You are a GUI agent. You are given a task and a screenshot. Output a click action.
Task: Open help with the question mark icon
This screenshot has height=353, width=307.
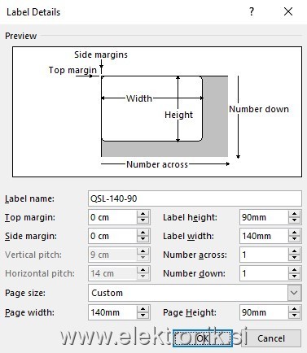252,11
